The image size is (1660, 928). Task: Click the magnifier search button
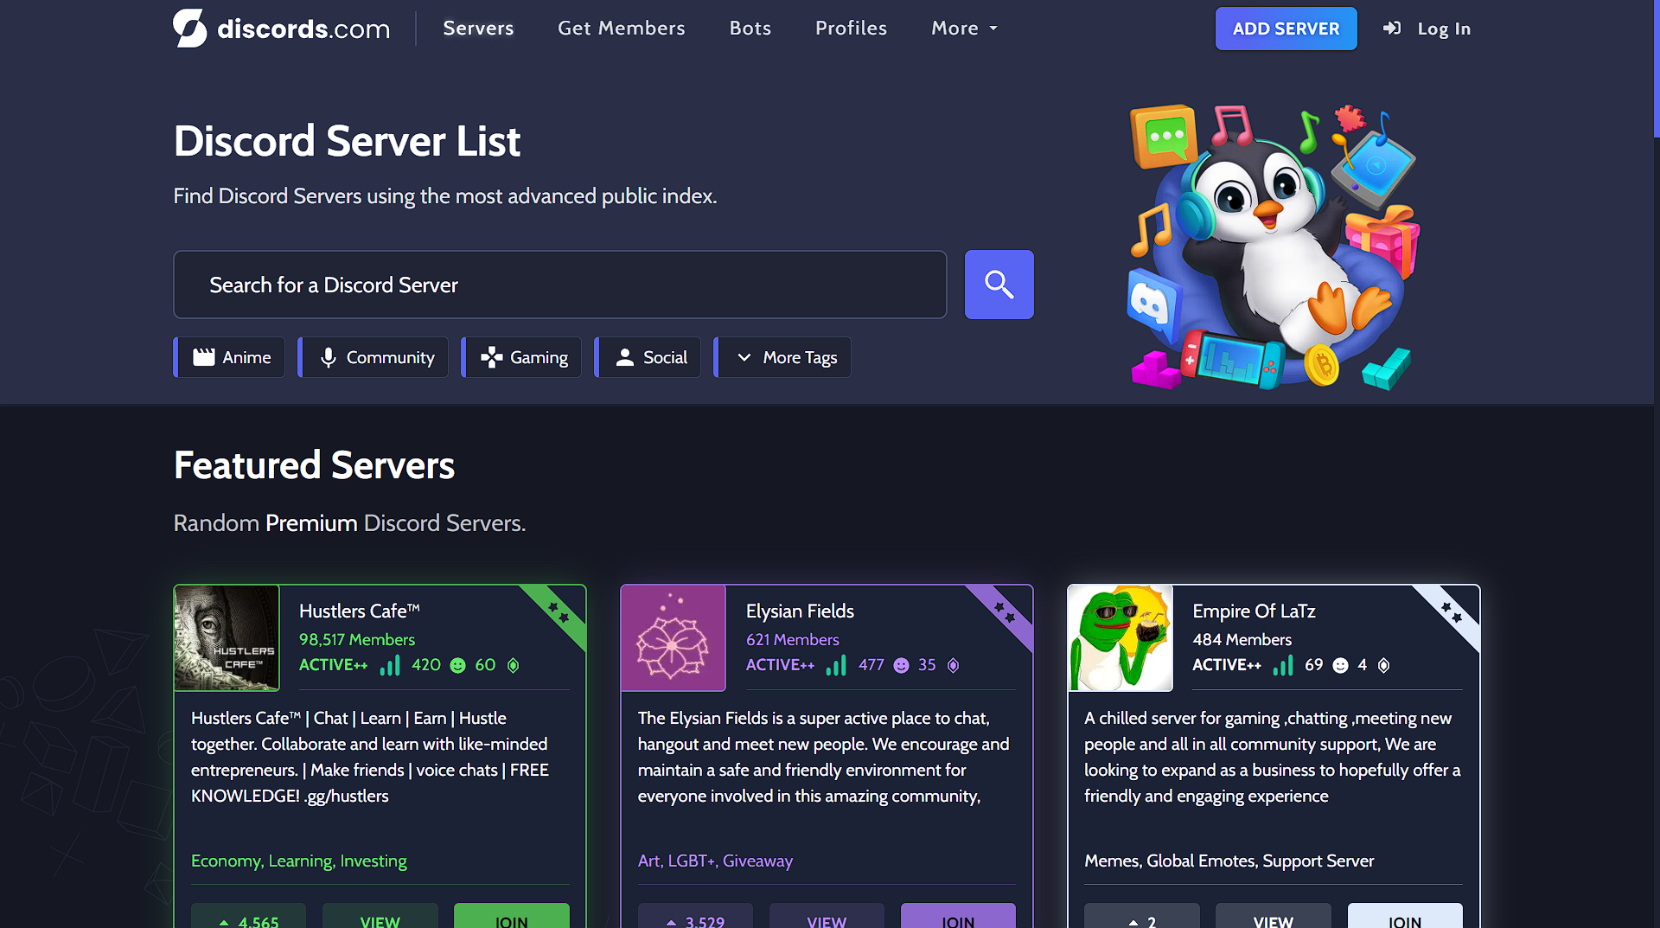pos(999,285)
